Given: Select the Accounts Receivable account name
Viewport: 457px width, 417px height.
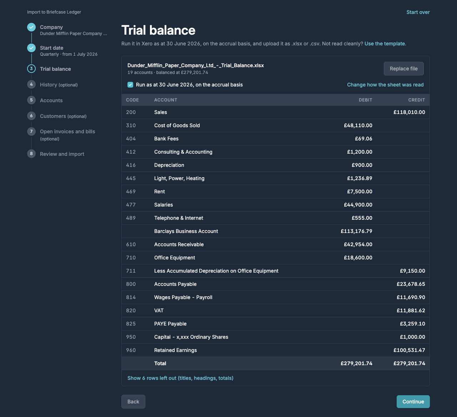Looking at the screenshot, I should point(179,244).
